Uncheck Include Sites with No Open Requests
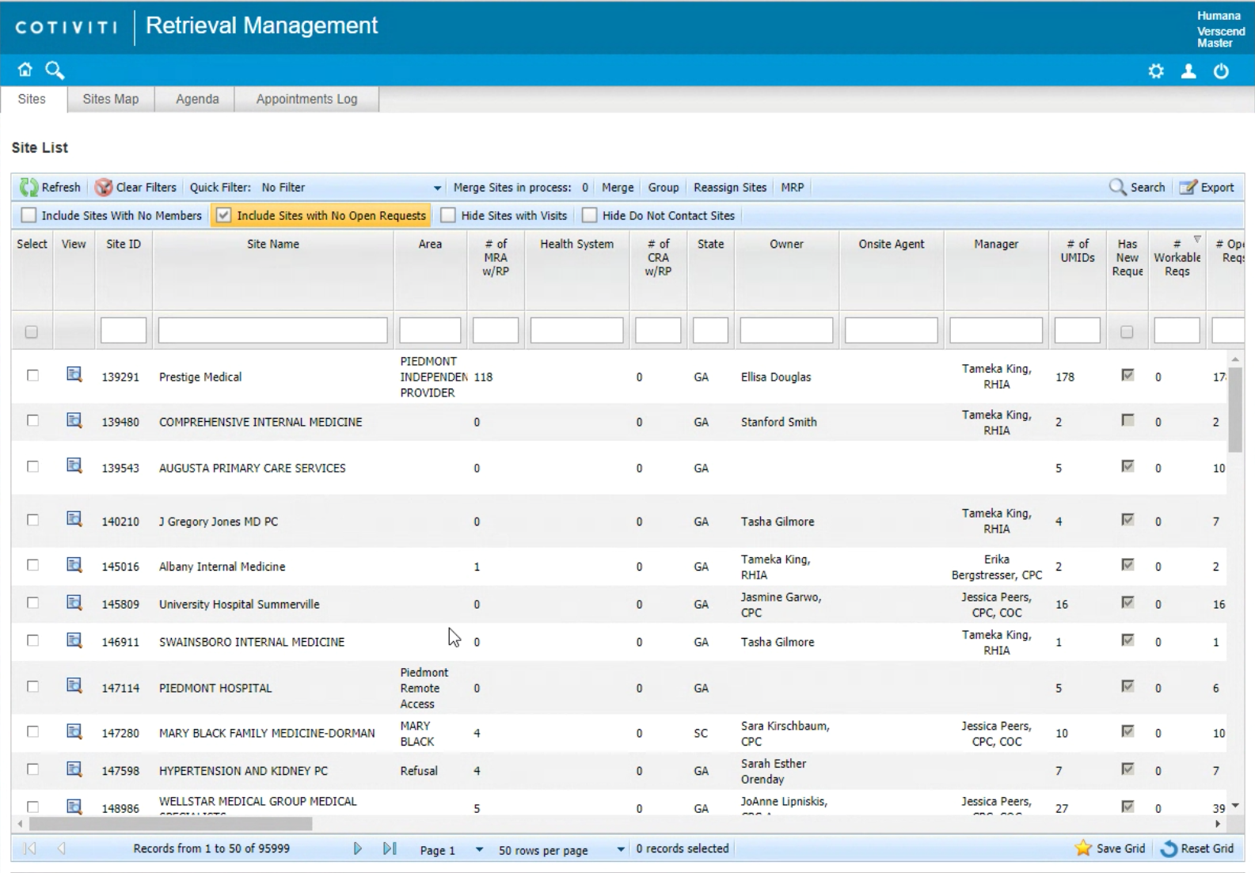Viewport: 1255px width, 873px height. [x=224, y=215]
